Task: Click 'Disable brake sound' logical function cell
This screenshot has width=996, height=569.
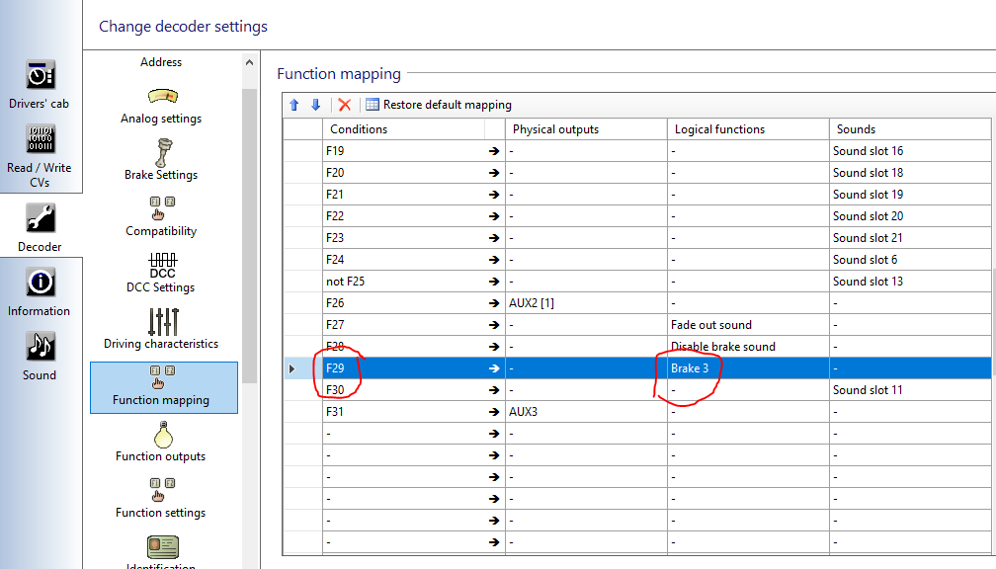Action: [x=748, y=347]
